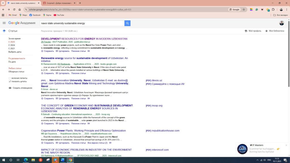Open Моя библиотека with the star icon
The image size is (290, 163).
274,31
